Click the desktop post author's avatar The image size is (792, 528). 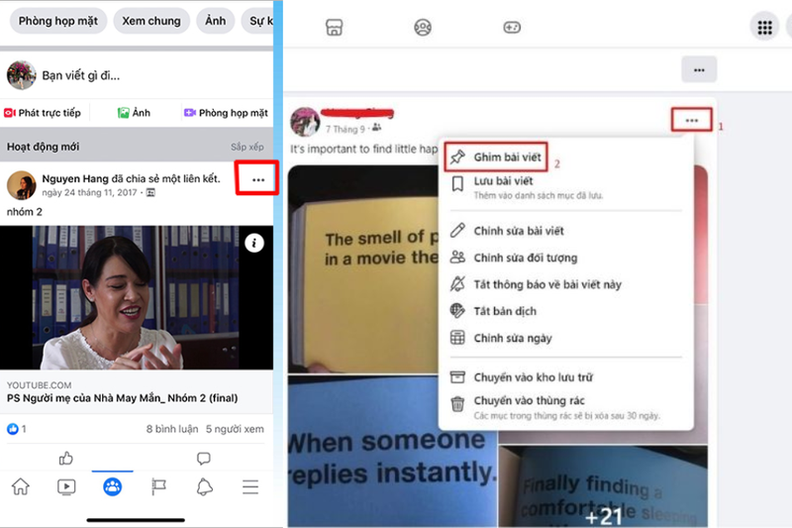(x=305, y=122)
